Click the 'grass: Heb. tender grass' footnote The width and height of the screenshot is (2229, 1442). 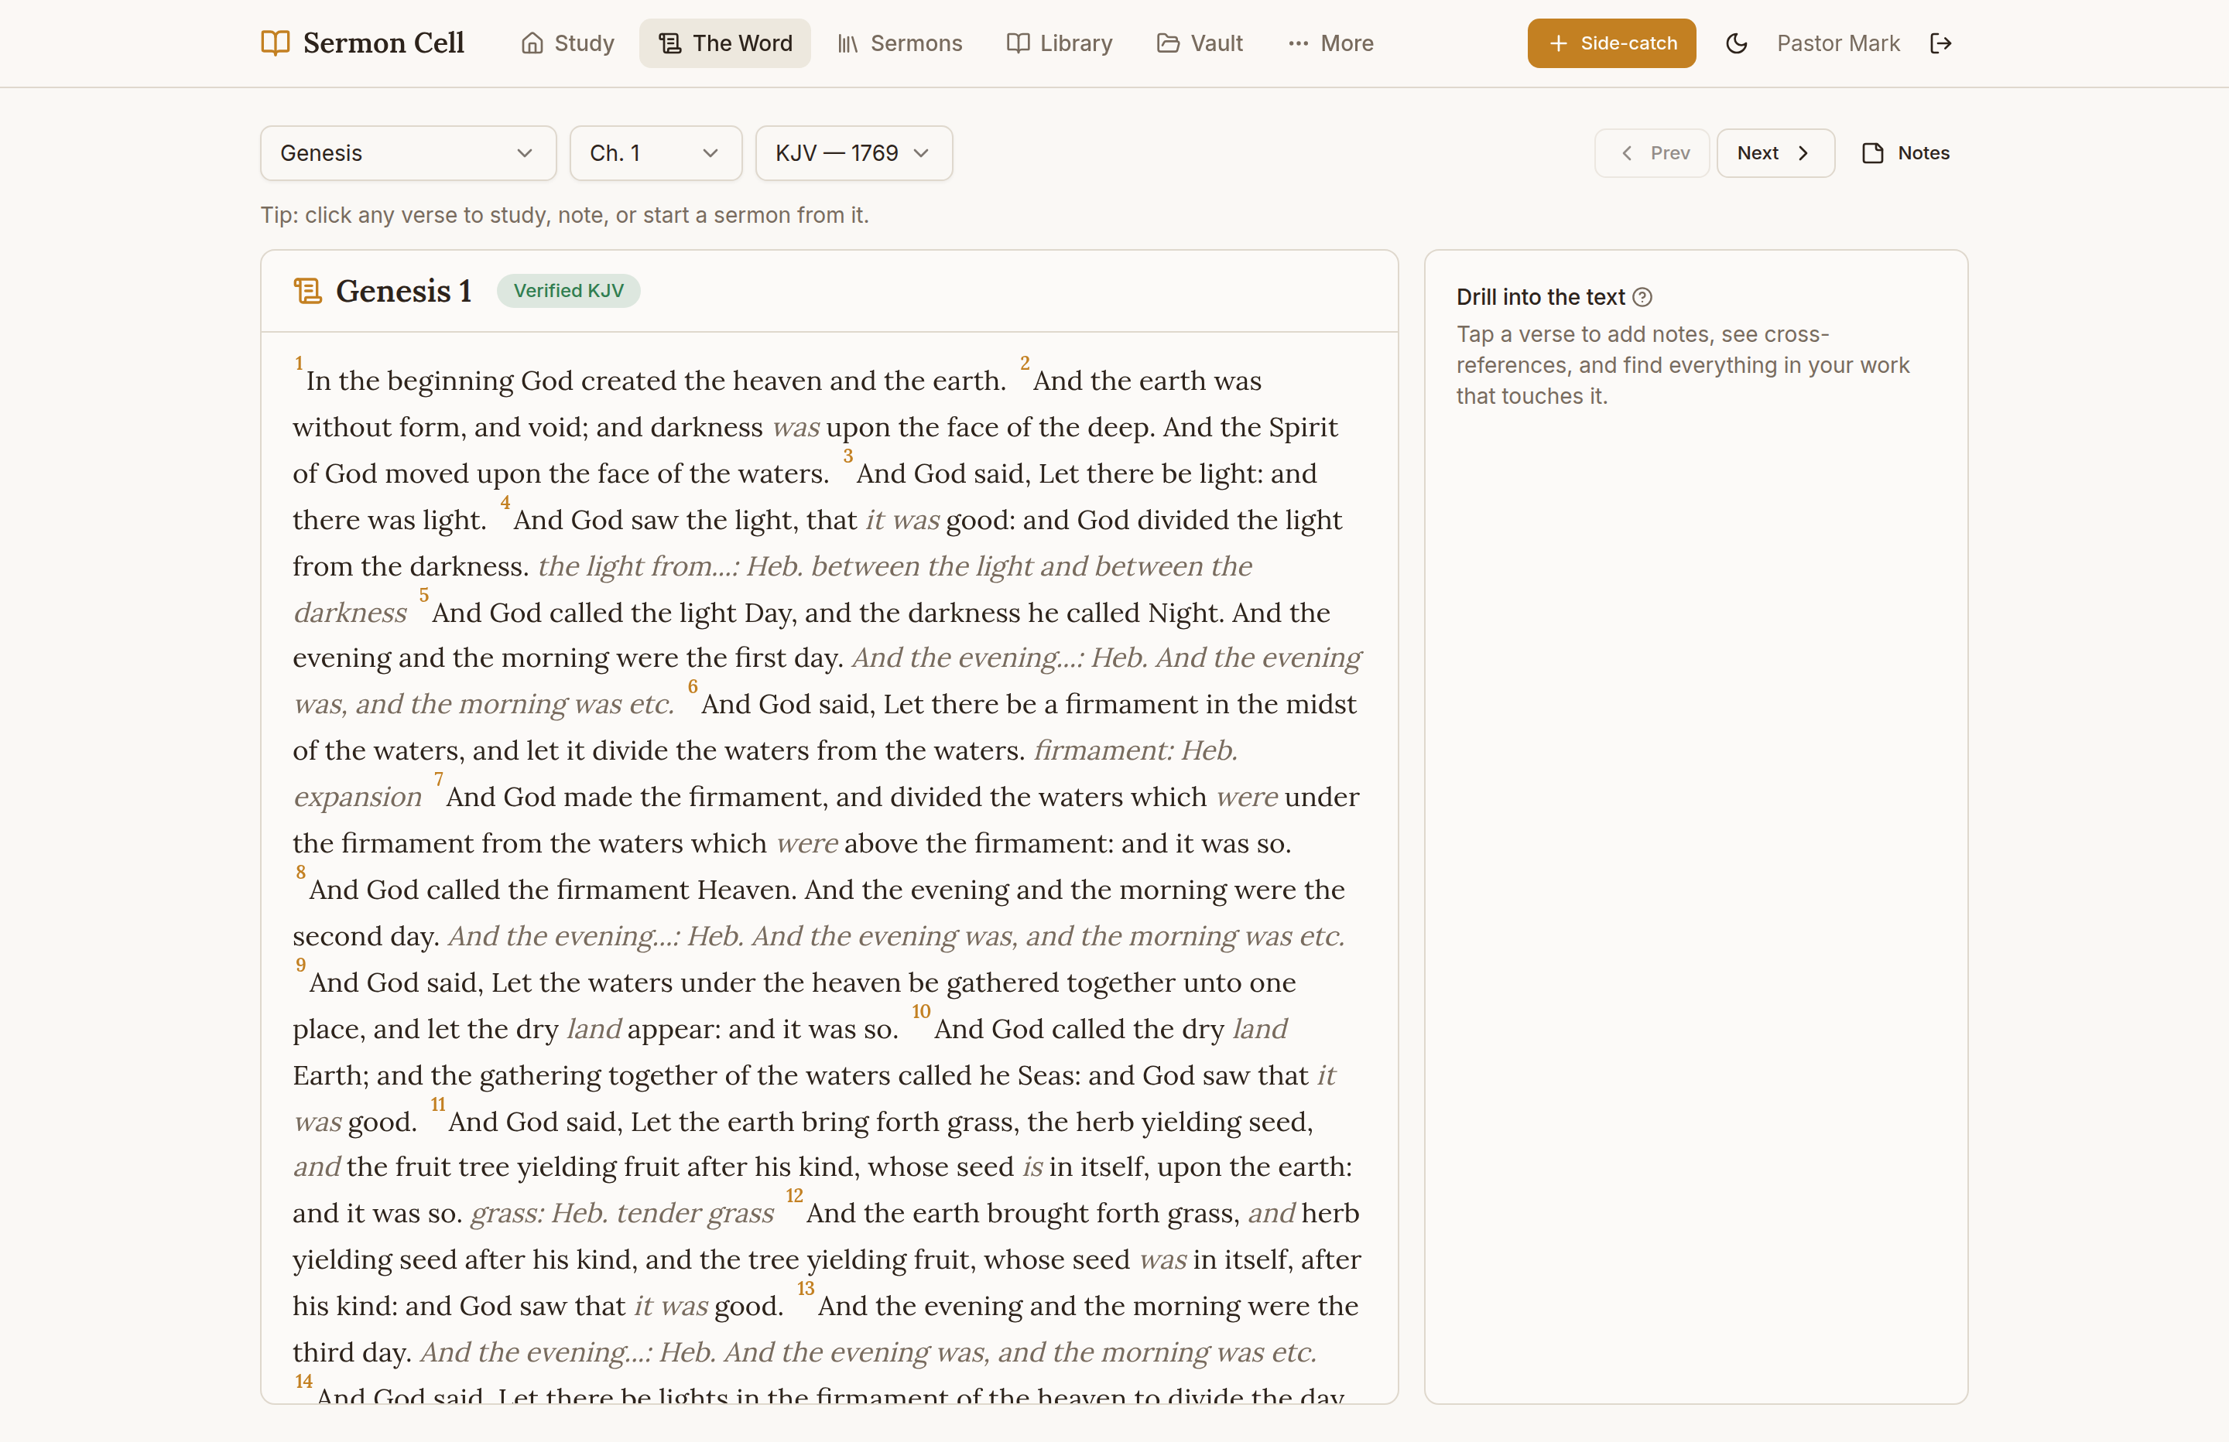pyautogui.click(x=621, y=1214)
